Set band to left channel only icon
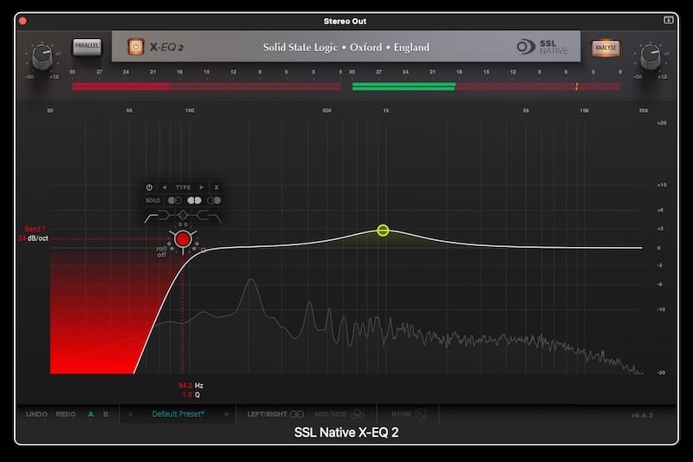This screenshot has width=693, height=462. click(x=175, y=201)
